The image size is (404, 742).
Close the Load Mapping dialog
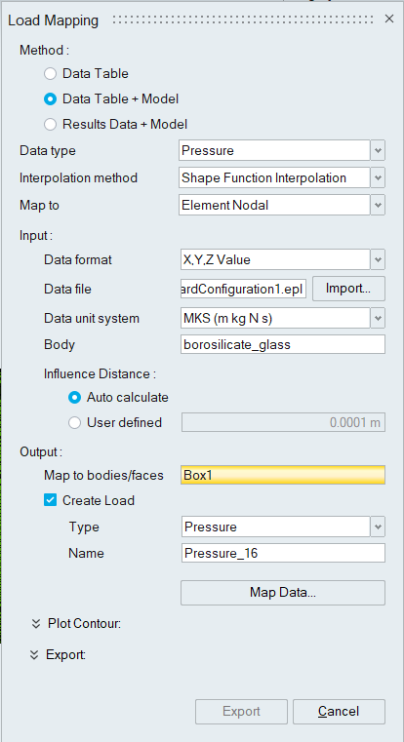click(389, 19)
